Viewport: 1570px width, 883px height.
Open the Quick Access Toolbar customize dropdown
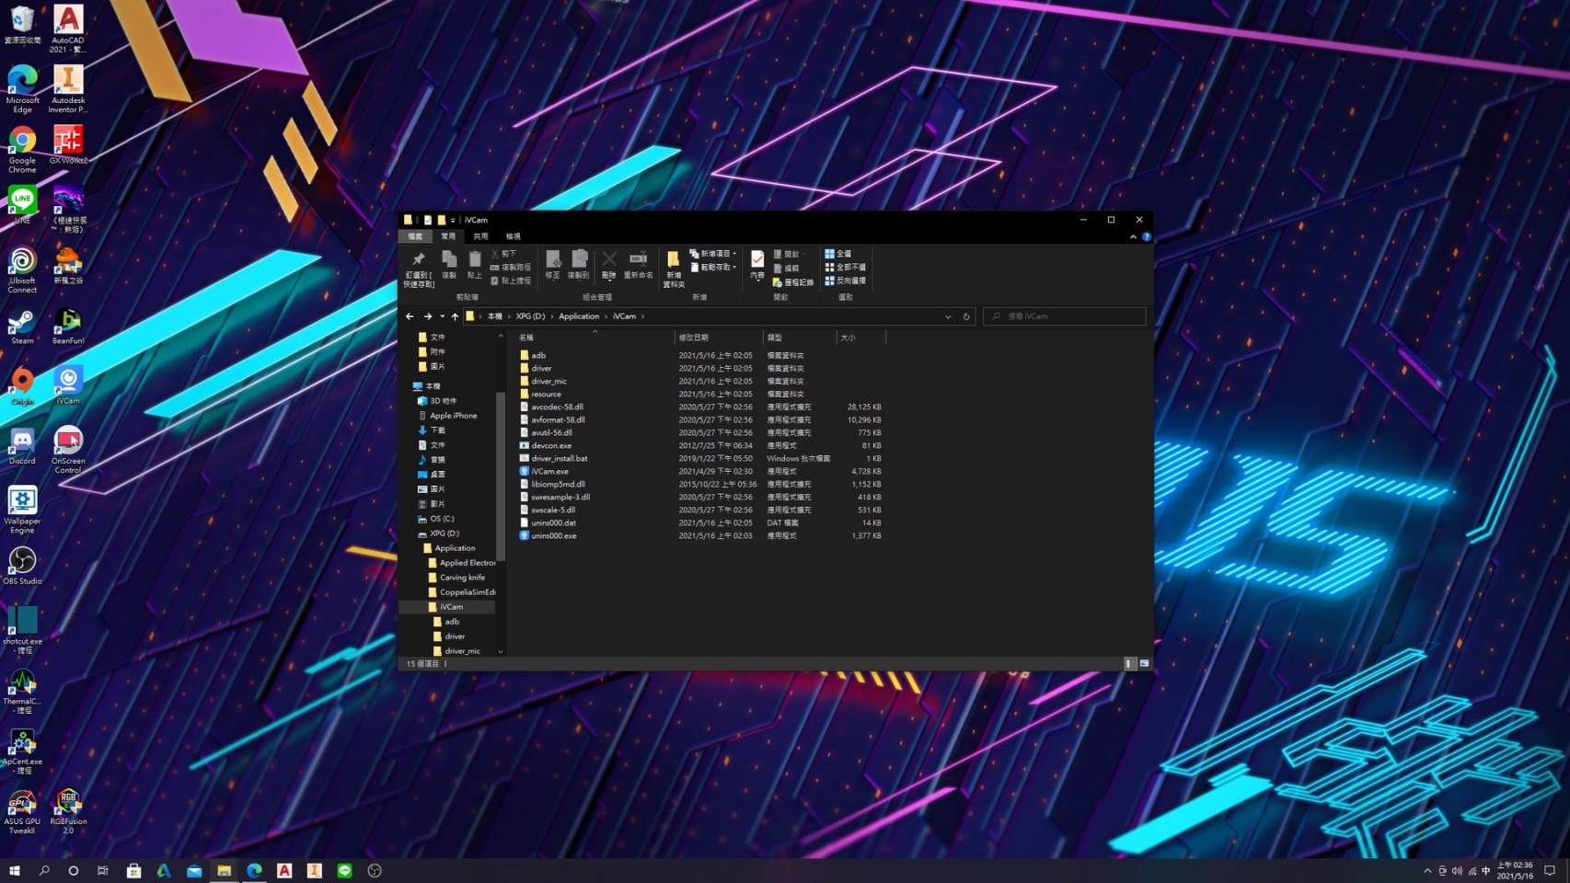tap(453, 221)
